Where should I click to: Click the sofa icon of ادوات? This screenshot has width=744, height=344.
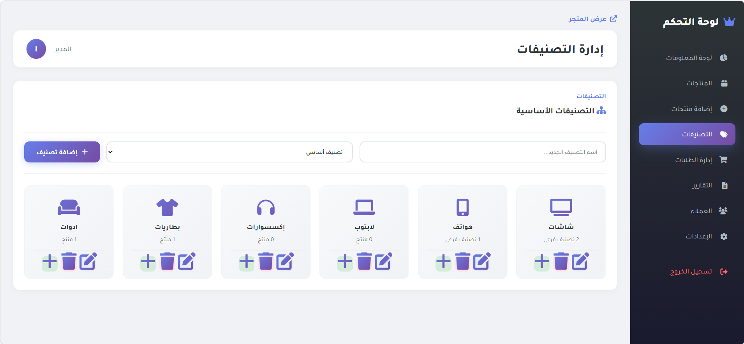click(69, 207)
